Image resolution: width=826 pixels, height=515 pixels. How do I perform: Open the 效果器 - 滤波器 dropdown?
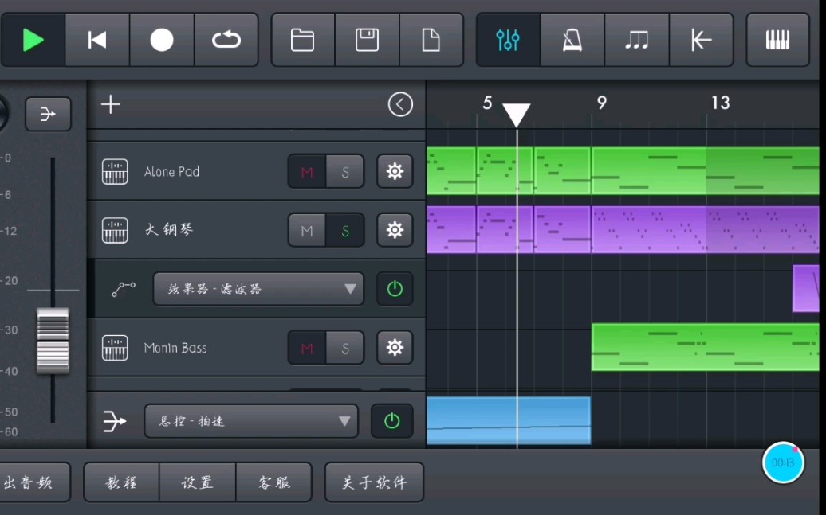click(258, 289)
